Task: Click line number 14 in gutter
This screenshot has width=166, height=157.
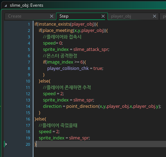Action: pos(28,106)
